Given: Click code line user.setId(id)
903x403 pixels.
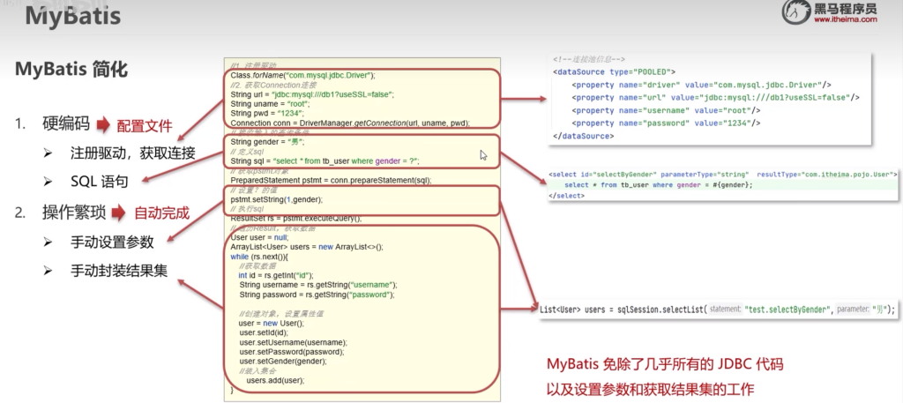Looking at the screenshot, I should coord(264,332).
